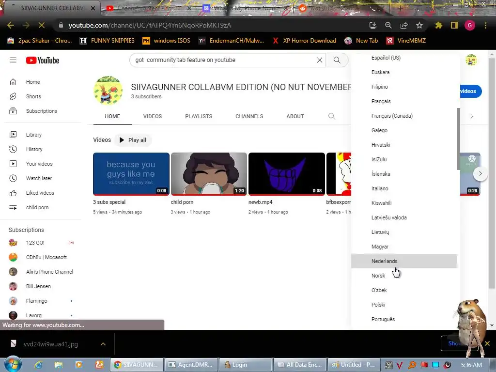Open the VineMEMZ bookmark
The width and height of the screenshot is (496, 372).
coord(406,41)
